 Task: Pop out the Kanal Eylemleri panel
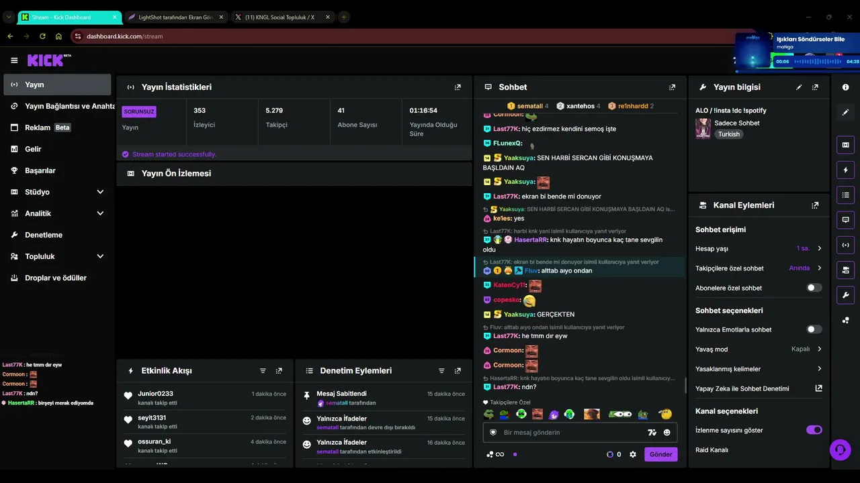(815, 205)
